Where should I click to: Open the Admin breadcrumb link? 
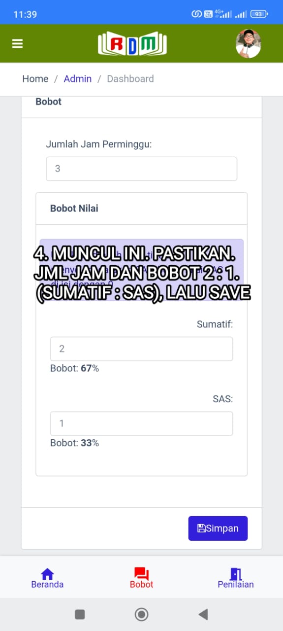click(x=78, y=79)
